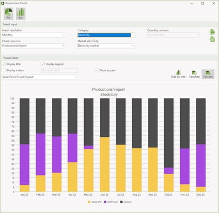This screenshot has width=219, height=213.
Task: Click the 'Jan 23' axis label
Action: [24, 195]
